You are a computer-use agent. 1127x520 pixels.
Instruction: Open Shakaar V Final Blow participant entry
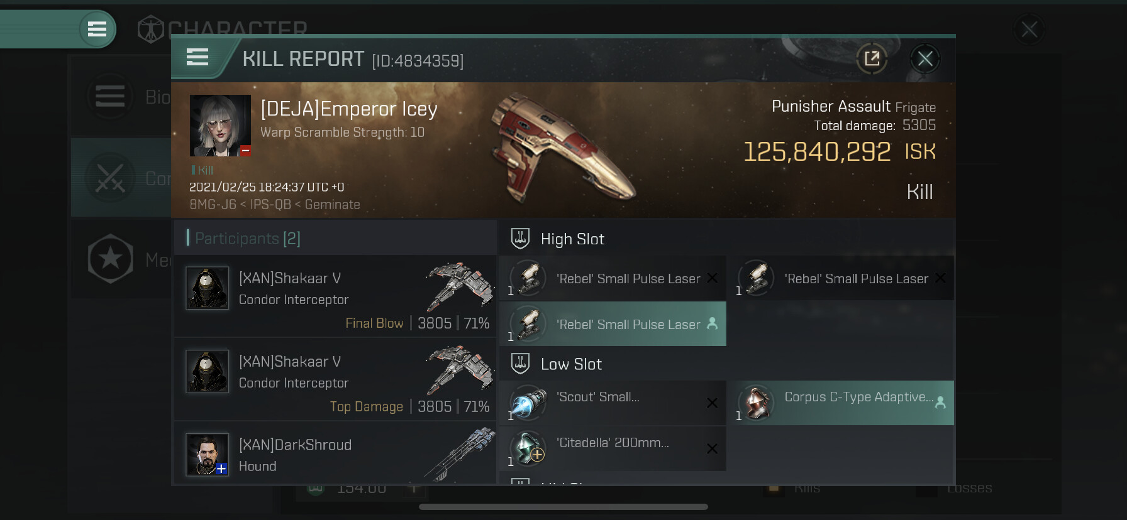pos(335,296)
